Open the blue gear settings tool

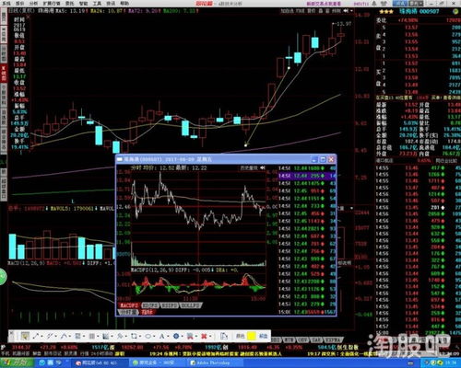click(x=176, y=336)
